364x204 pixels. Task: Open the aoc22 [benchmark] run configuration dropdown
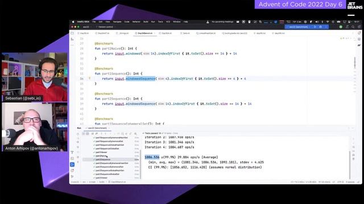(299, 27)
